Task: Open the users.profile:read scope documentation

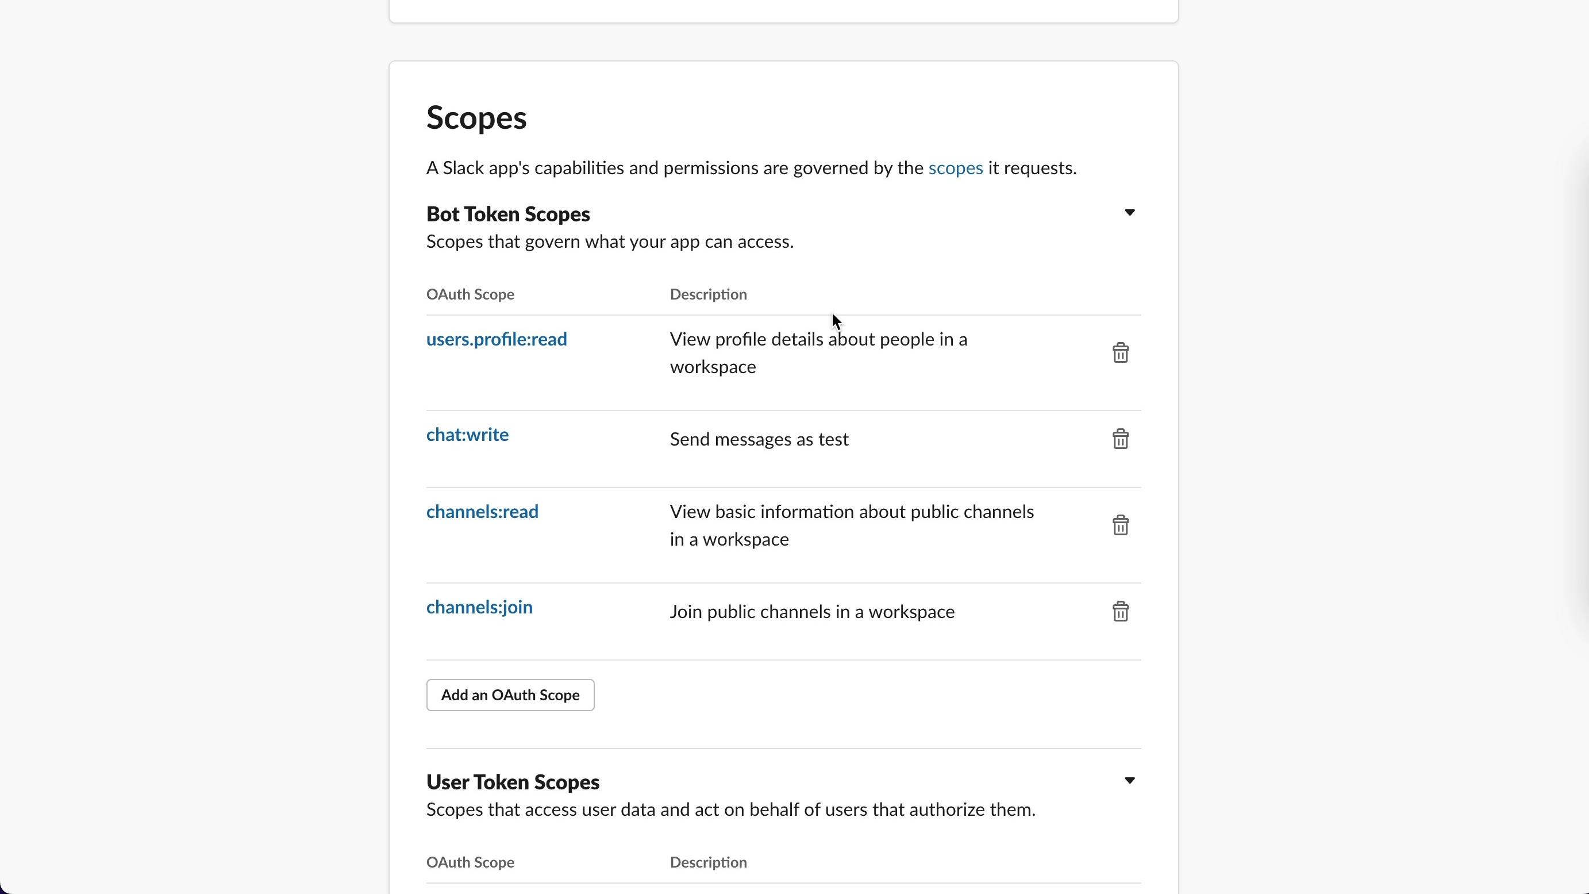Action: point(496,339)
